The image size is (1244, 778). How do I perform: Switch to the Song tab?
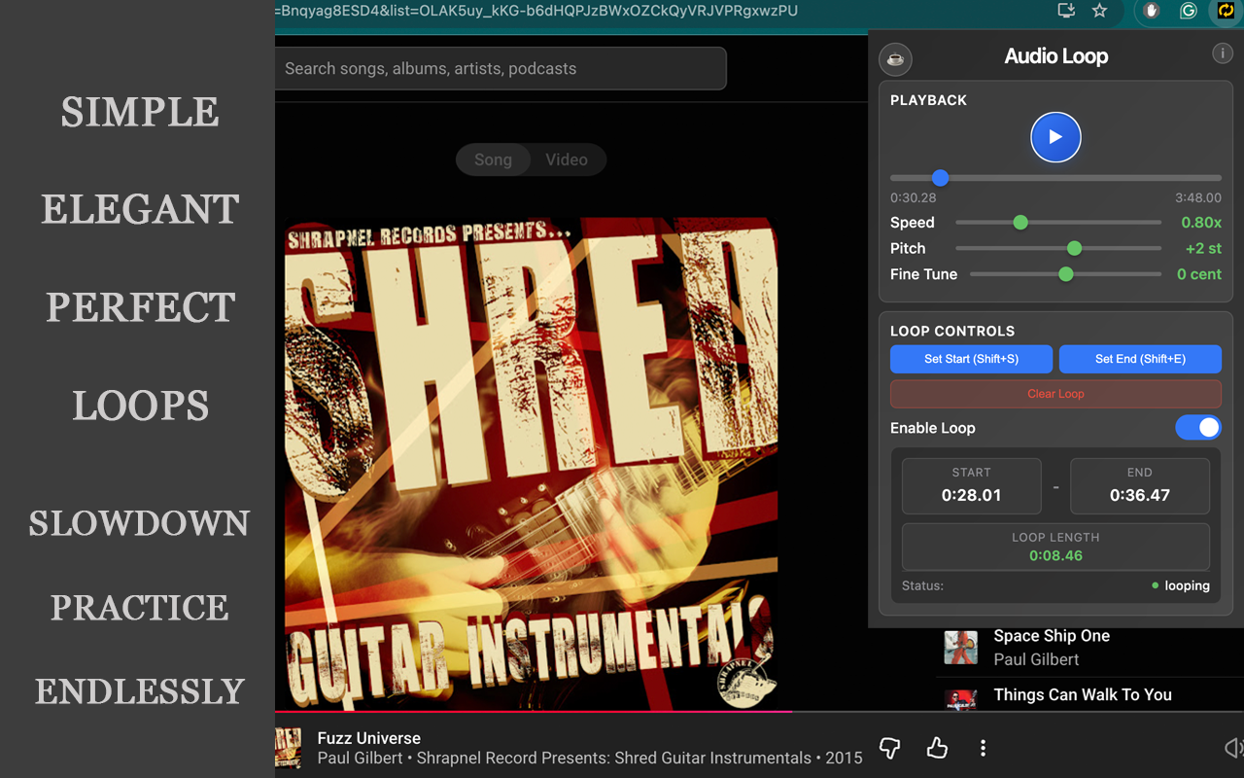coord(493,159)
